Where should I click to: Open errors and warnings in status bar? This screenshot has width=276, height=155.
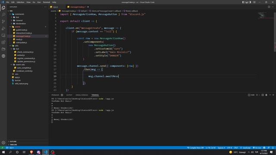tap(10, 148)
